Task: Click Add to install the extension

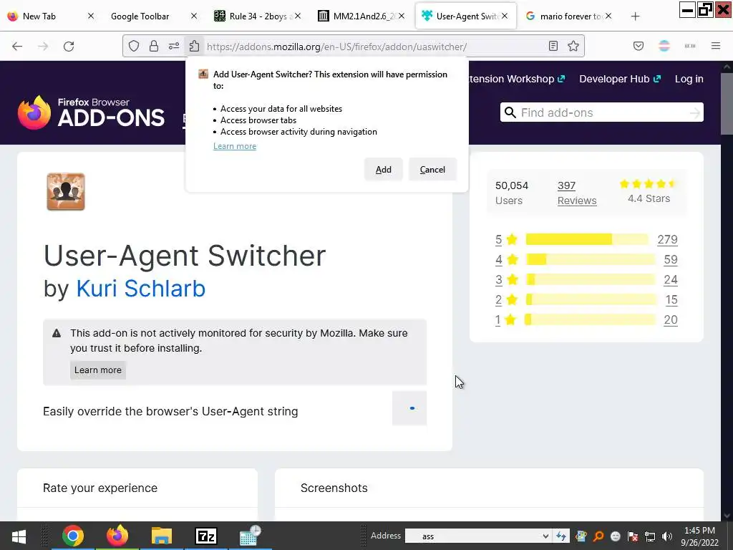Action: coord(384,169)
